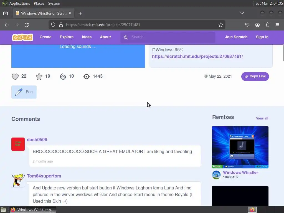Click the Copy Link button
Image resolution: width=284 pixels, height=213 pixels.
(x=255, y=77)
